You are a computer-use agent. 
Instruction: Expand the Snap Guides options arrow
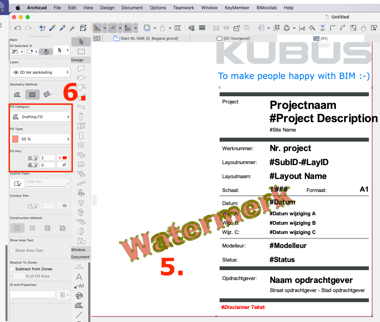tap(120, 28)
